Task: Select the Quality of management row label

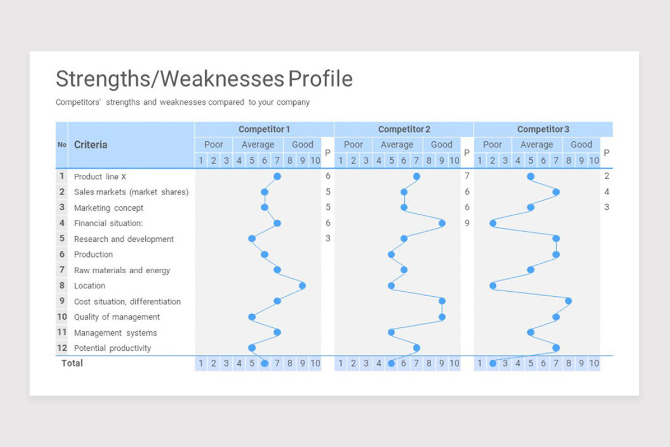Action: click(x=117, y=317)
